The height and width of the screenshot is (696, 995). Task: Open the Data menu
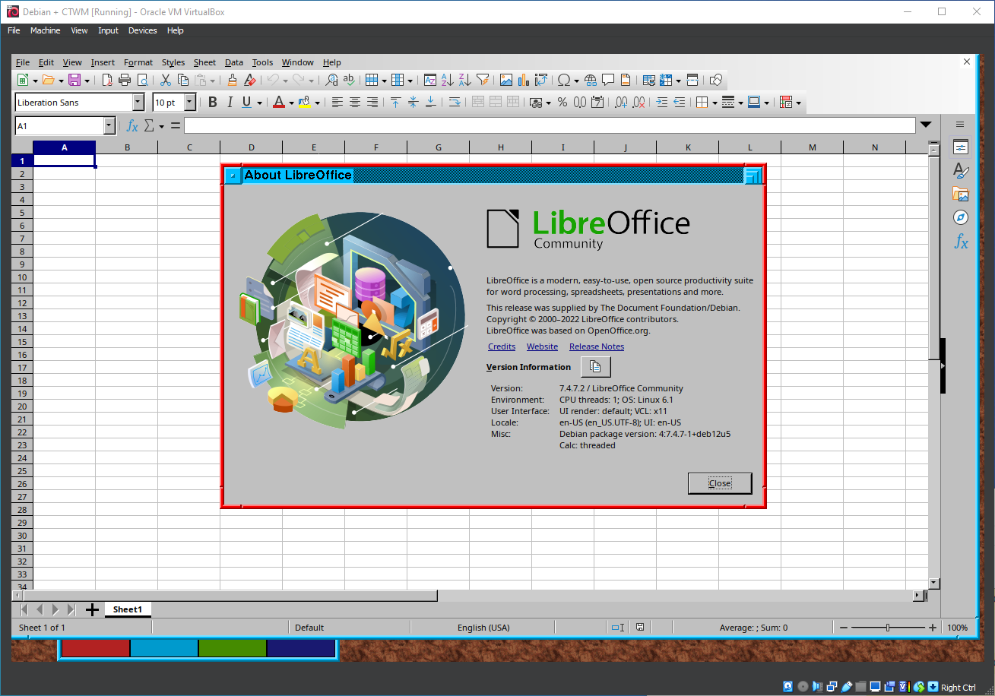pyautogui.click(x=234, y=62)
